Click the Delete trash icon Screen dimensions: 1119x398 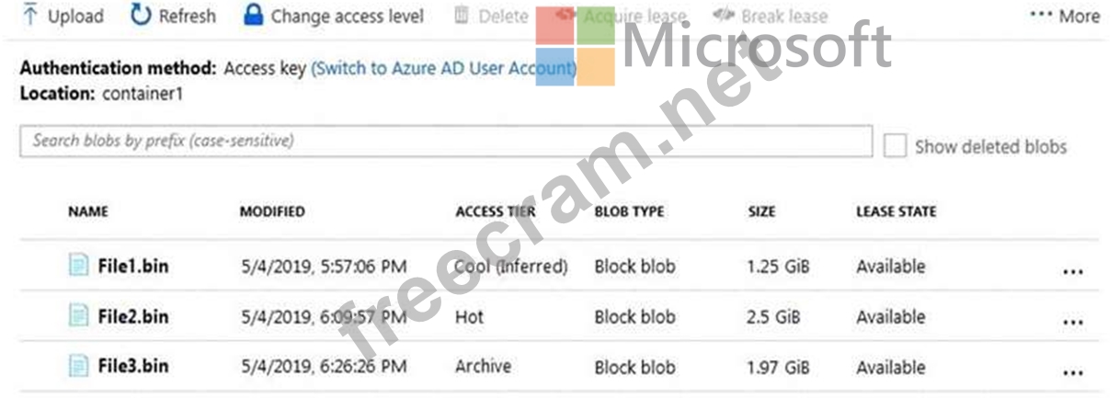coord(462,16)
